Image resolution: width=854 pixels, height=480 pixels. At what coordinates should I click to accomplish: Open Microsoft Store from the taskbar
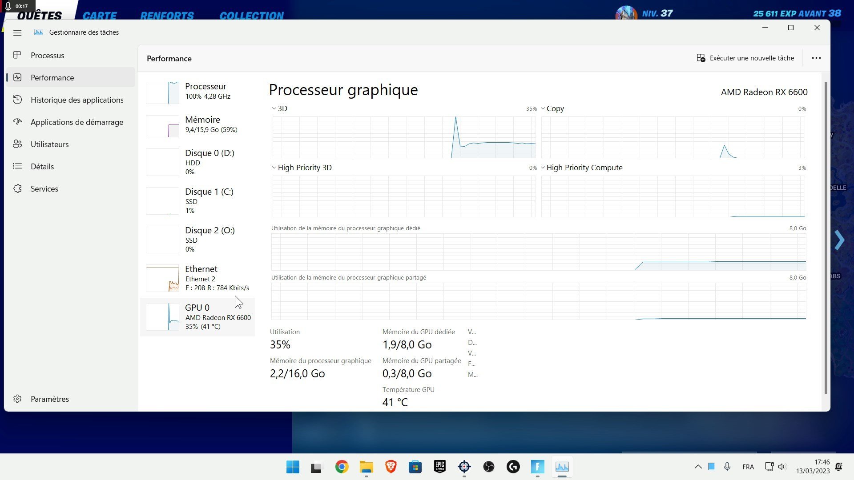click(x=415, y=467)
